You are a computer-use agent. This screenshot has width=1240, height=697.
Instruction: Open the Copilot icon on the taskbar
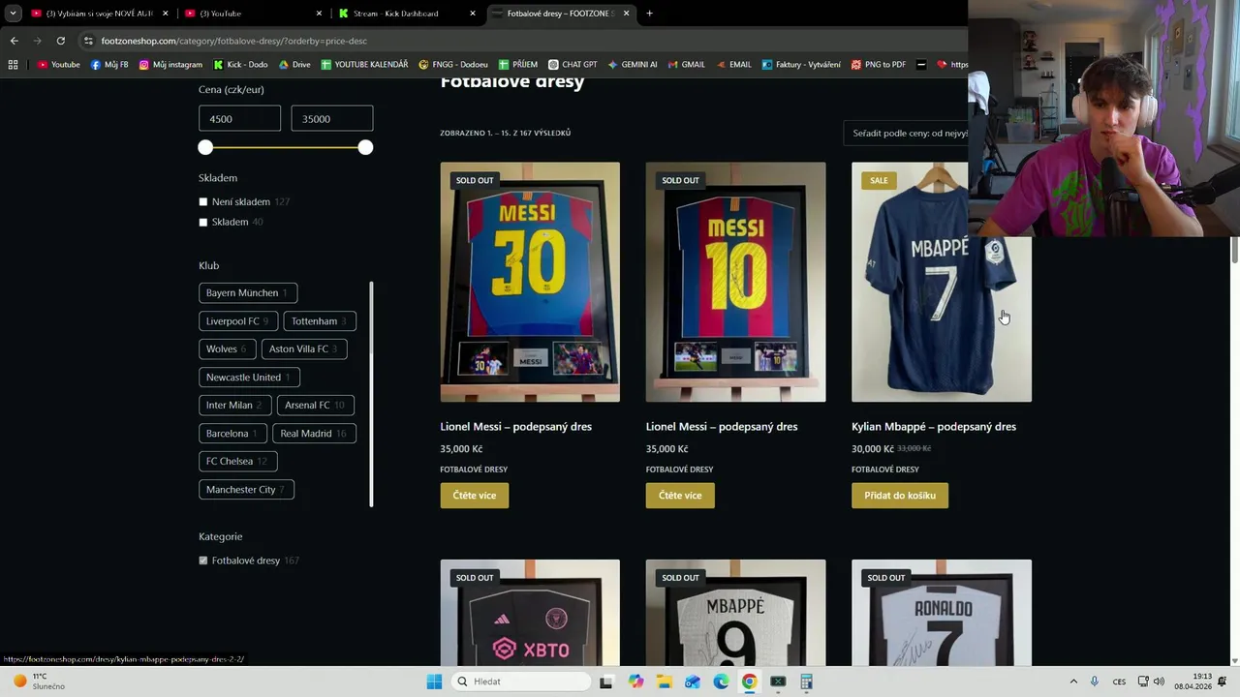(635, 682)
